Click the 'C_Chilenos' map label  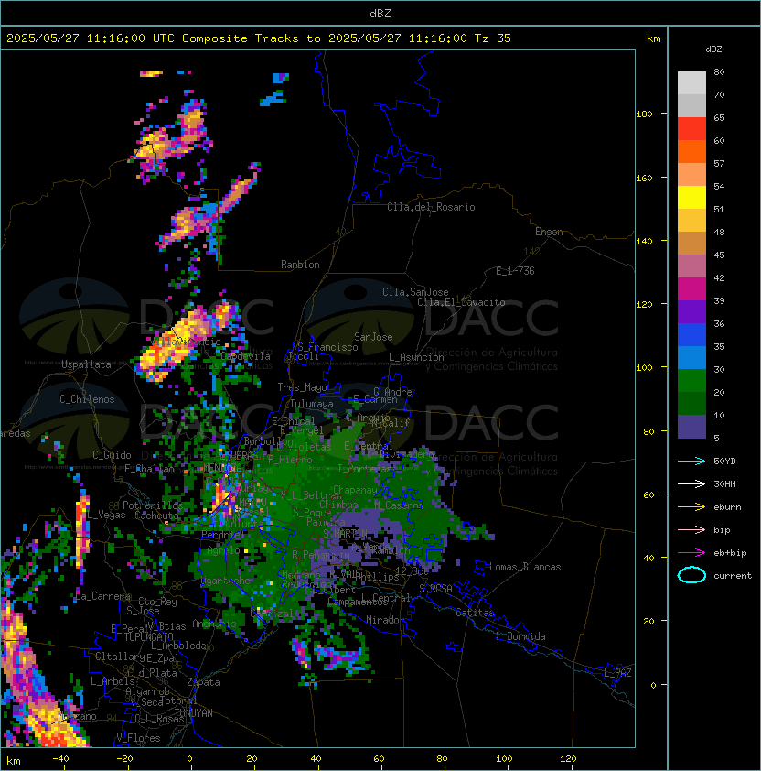(x=87, y=399)
